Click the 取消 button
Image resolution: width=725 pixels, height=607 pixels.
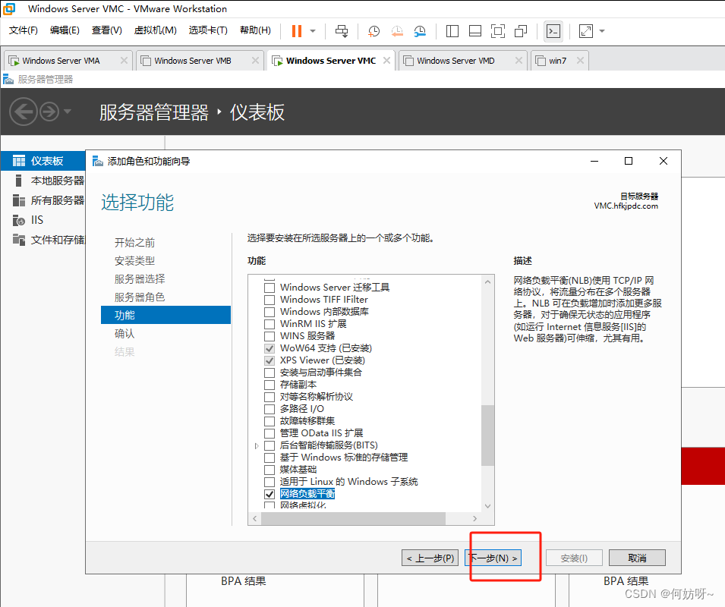tap(637, 558)
